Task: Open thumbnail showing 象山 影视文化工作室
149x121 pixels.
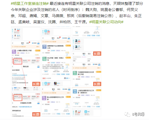Action: 56,102
